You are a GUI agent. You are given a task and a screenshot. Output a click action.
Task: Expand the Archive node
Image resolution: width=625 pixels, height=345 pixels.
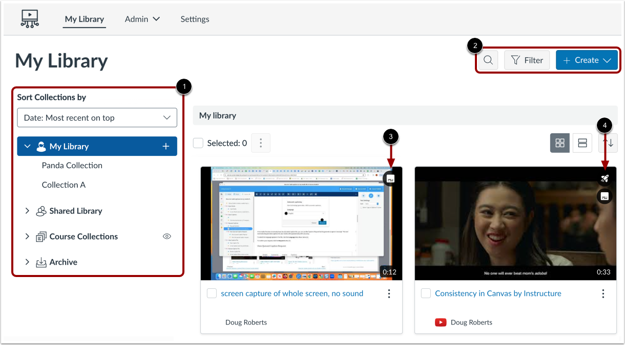pos(28,262)
